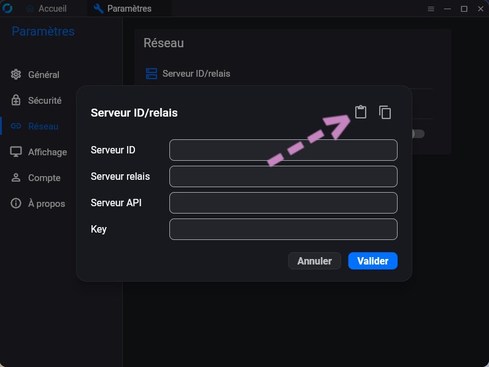Open the Réseau settings section

pyautogui.click(x=43, y=126)
